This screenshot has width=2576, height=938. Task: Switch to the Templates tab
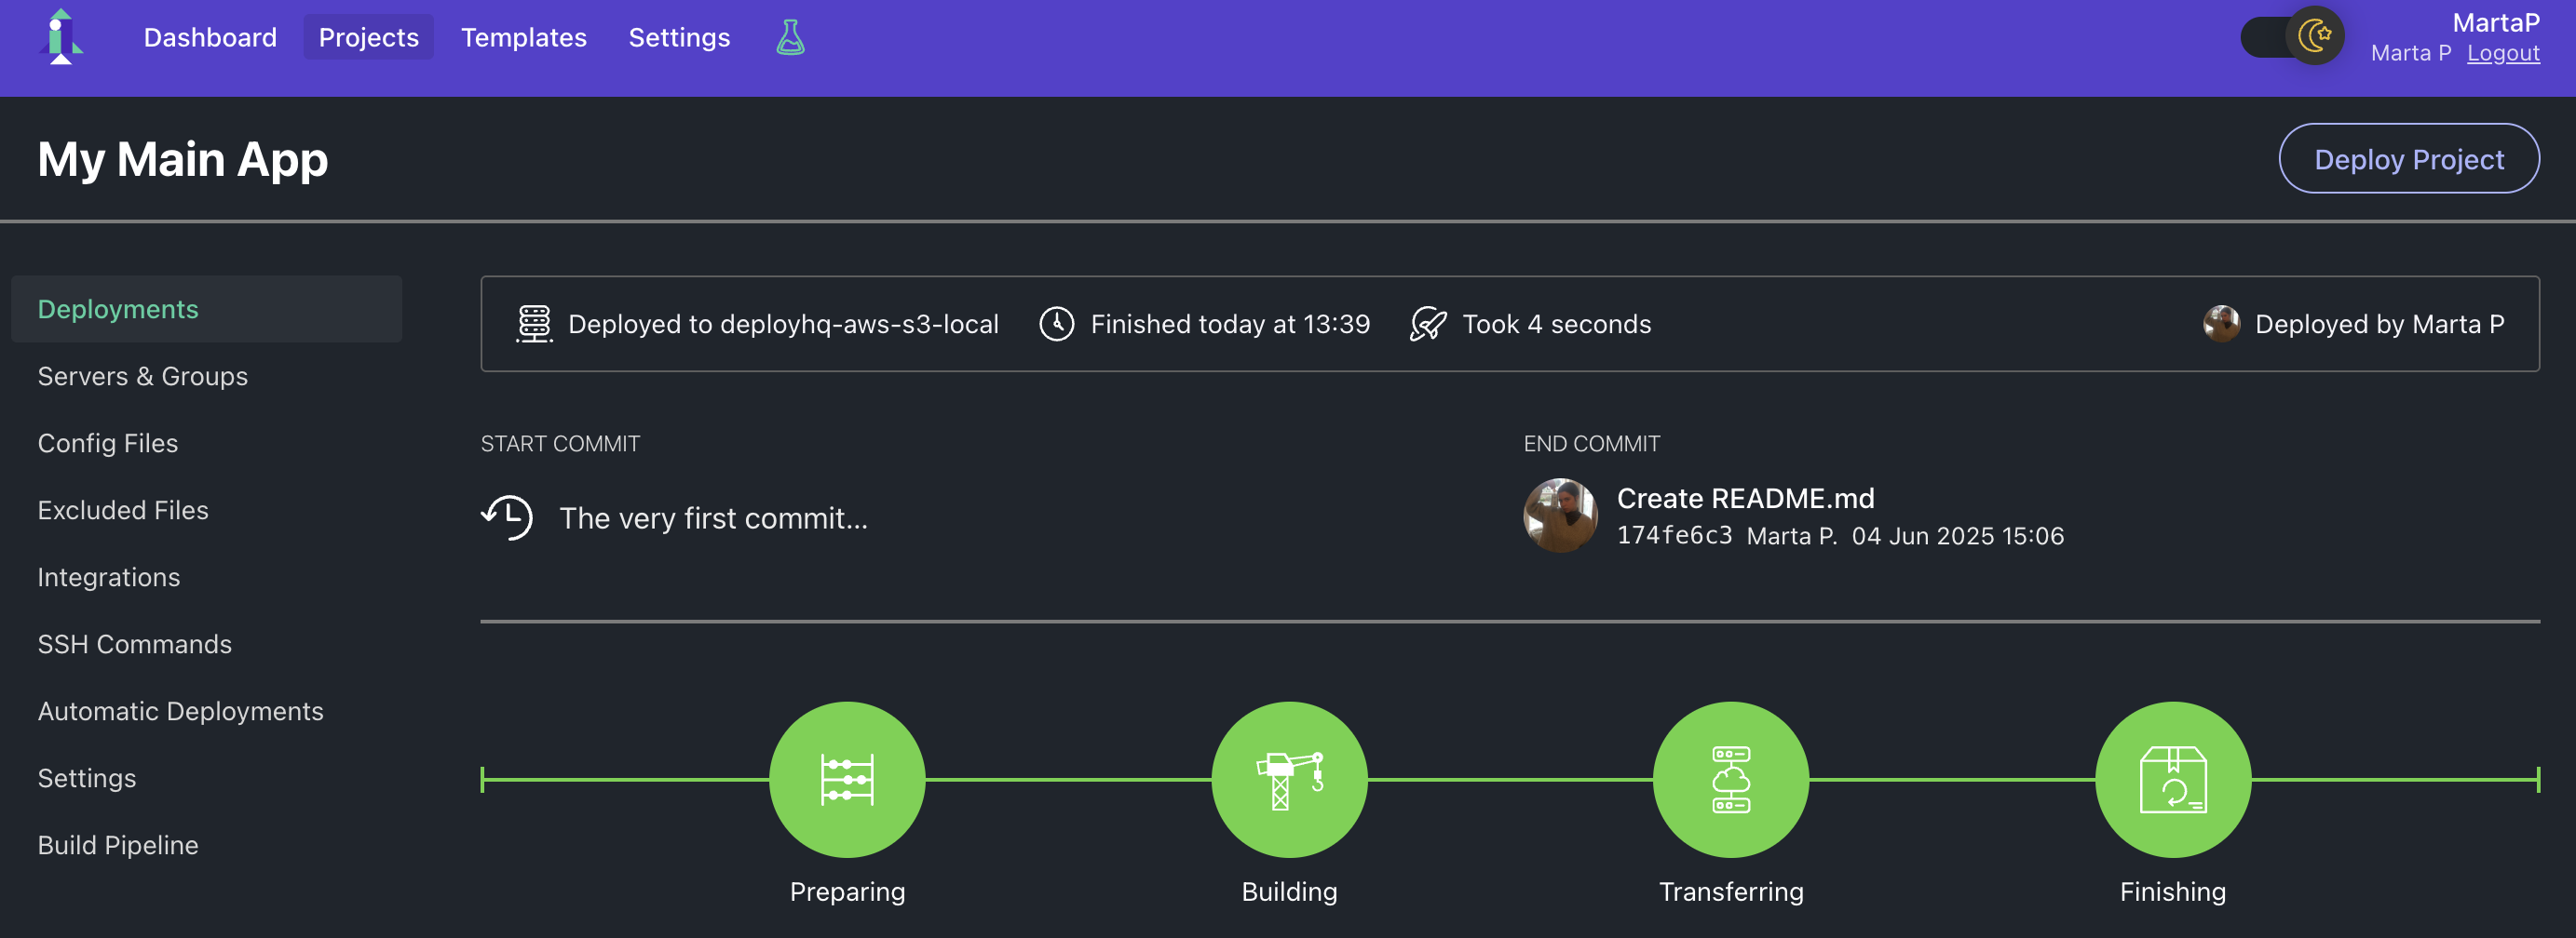click(523, 38)
